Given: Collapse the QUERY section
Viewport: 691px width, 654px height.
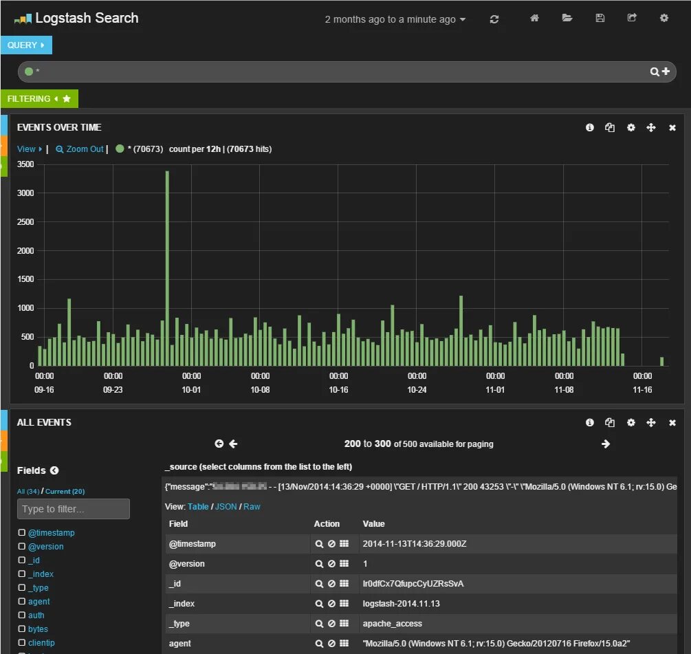Looking at the screenshot, I should [x=26, y=45].
